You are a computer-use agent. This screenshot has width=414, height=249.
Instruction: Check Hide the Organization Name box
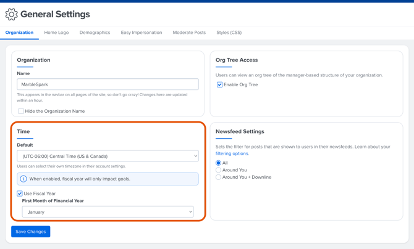pyautogui.click(x=21, y=112)
